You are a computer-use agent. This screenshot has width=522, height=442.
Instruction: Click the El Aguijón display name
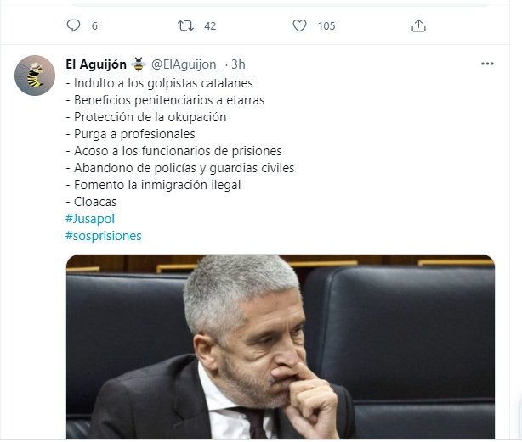pos(96,64)
